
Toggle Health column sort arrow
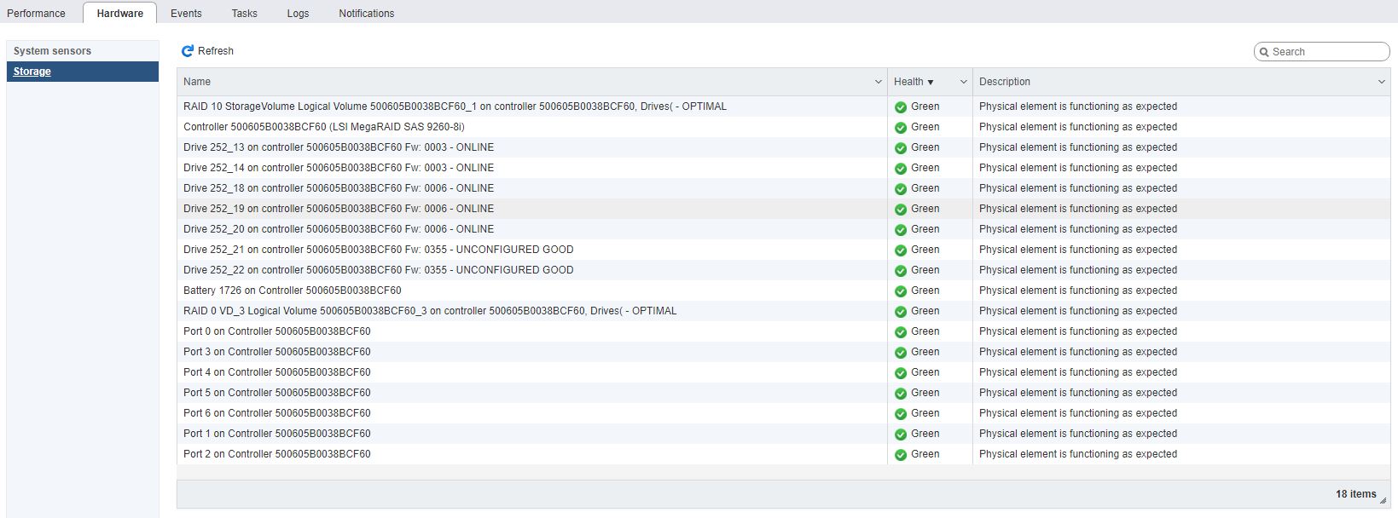point(931,83)
